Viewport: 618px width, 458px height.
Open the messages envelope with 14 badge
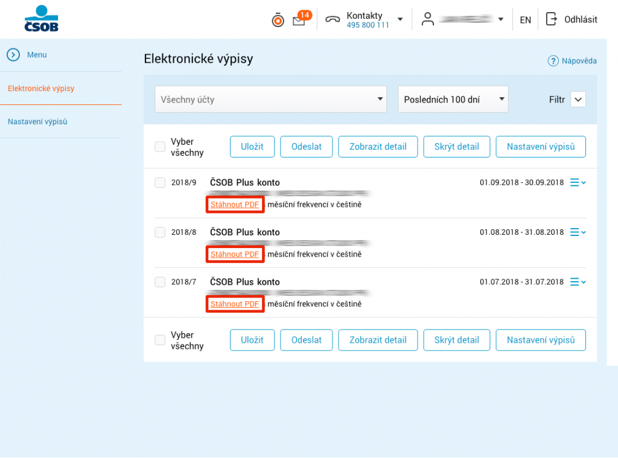click(299, 21)
